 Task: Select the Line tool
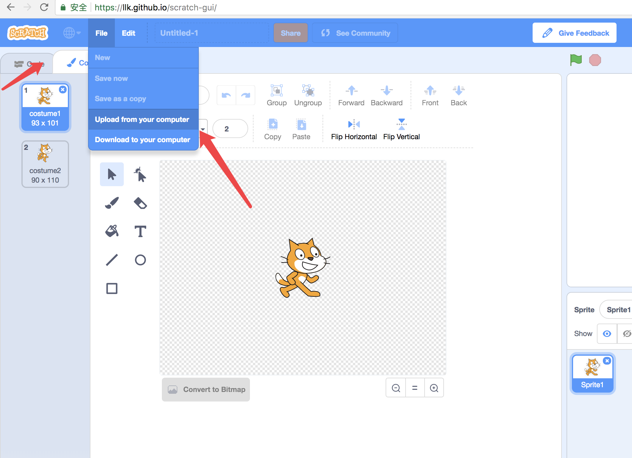[x=112, y=260]
